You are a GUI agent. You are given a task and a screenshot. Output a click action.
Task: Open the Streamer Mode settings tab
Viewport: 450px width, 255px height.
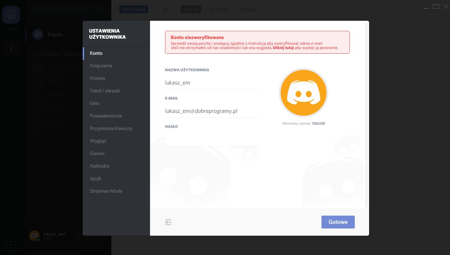116,191
